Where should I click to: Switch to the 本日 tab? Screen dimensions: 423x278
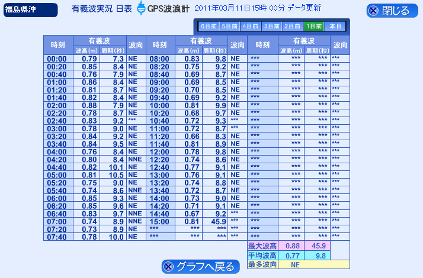[x=335, y=27]
